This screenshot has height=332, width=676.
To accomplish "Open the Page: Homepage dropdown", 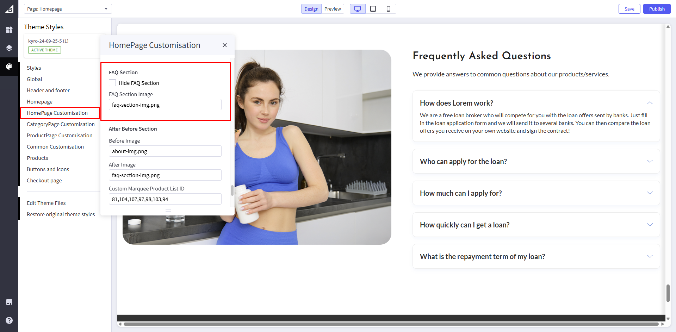I will pos(68,9).
